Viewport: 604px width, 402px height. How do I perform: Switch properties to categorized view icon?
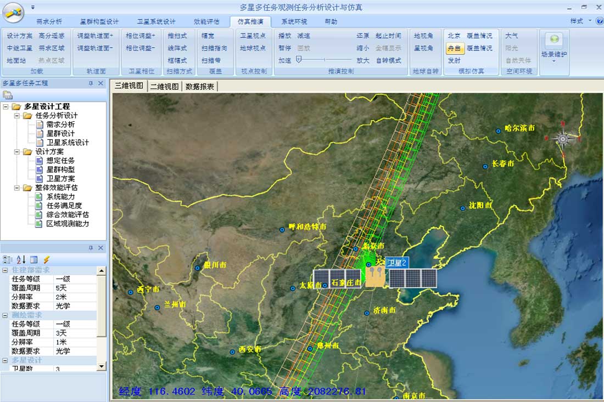click(7, 259)
